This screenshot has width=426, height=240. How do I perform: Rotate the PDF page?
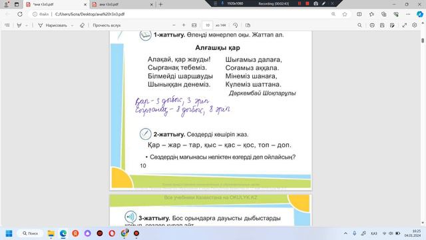(x=235, y=25)
